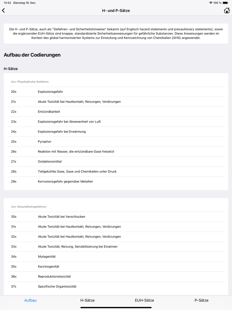232x310 pixels.
Task: Open the EUH-Sätze section
Action: tap(144, 300)
